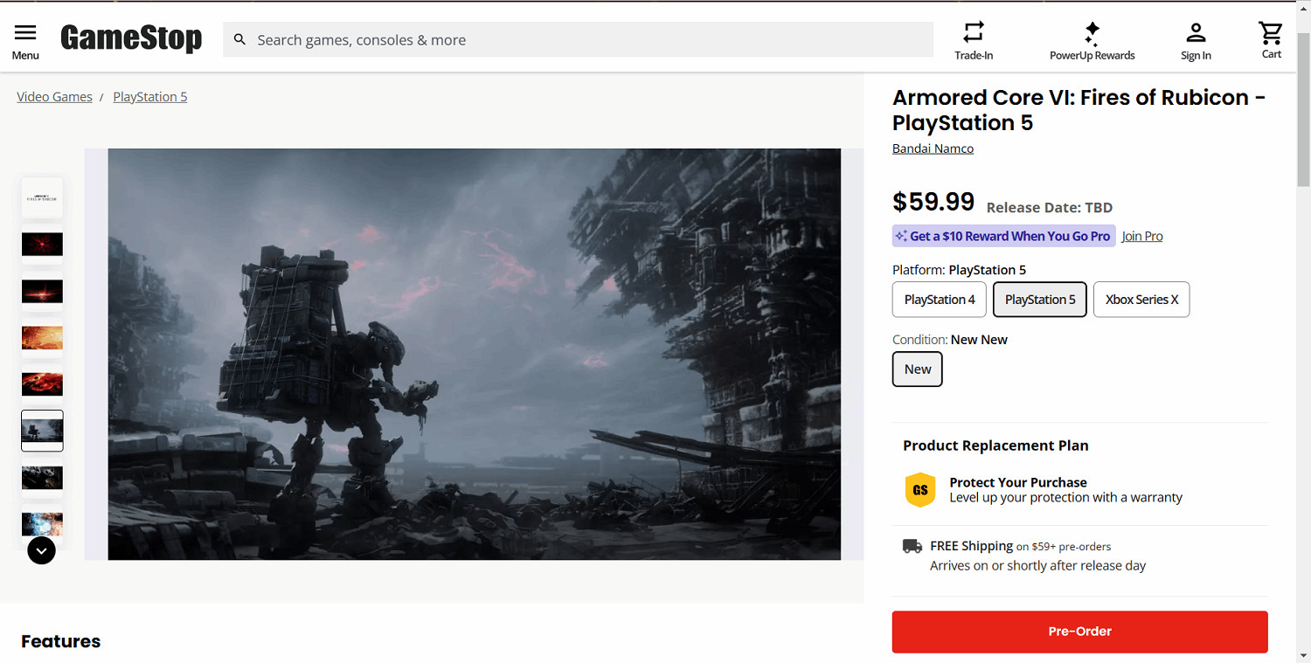Click the PlayStation 5 breadcrumb
The height and width of the screenshot is (663, 1311).
click(x=150, y=97)
